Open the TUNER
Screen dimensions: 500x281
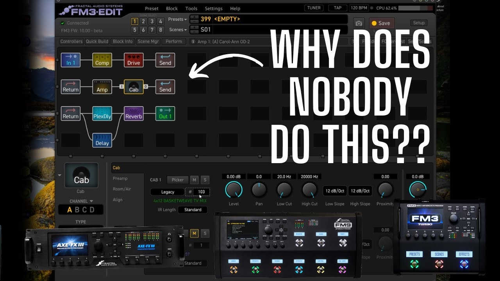[314, 8]
